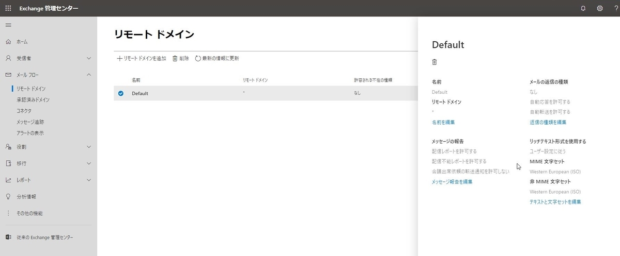Image resolution: width=620 pixels, height=256 pixels.
Task: Click the 返信の種類を編集 link
Action: click(x=548, y=122)
